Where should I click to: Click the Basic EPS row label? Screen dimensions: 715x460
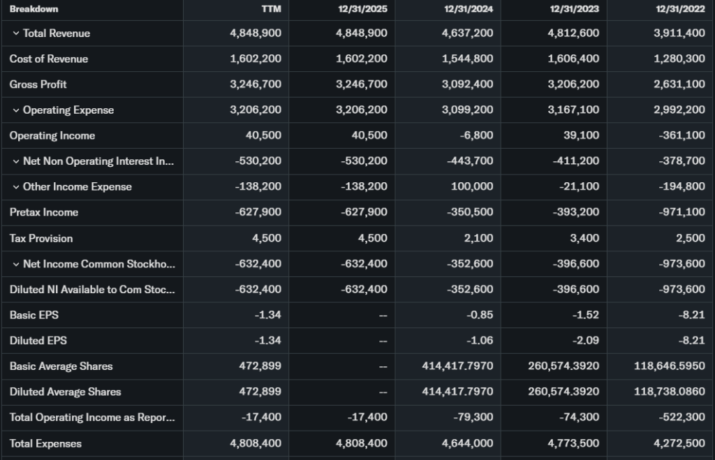click(x=34, y=315)
